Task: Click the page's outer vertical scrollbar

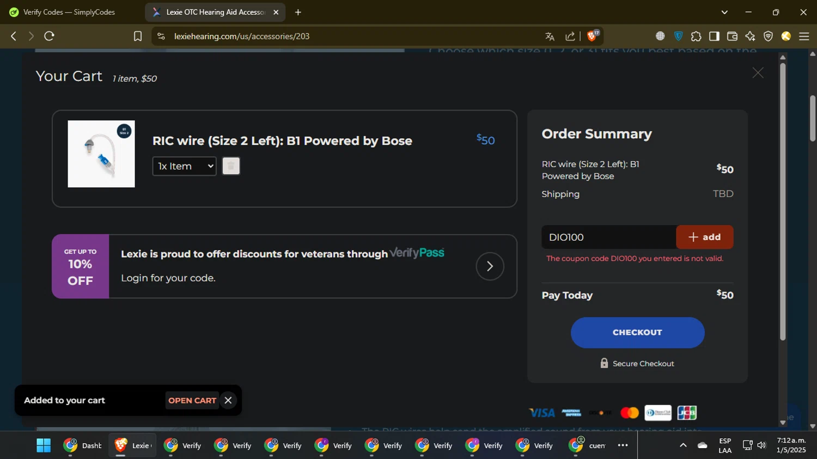Action: [x=813, y=119]
